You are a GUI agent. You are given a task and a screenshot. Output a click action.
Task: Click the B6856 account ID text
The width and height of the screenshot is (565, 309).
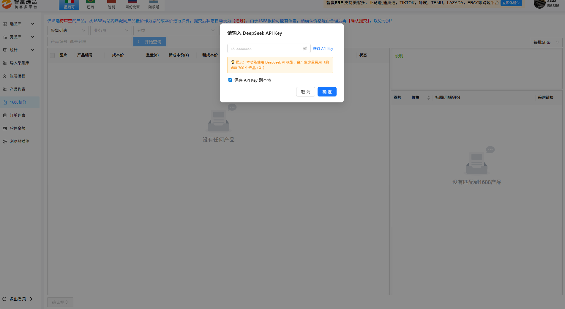click(553, 6)
